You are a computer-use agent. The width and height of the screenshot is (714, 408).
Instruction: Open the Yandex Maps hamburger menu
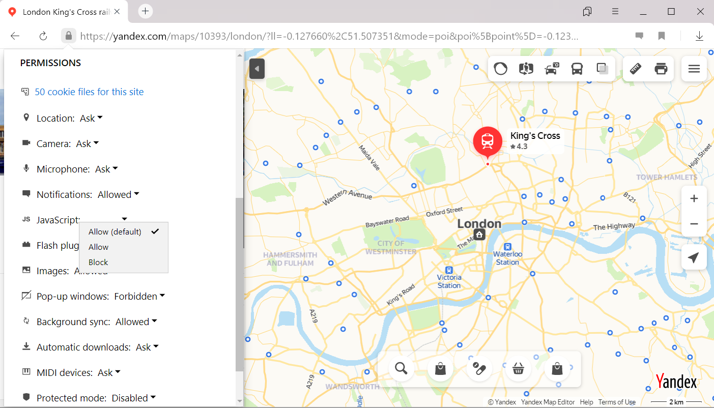coord(694,68)
